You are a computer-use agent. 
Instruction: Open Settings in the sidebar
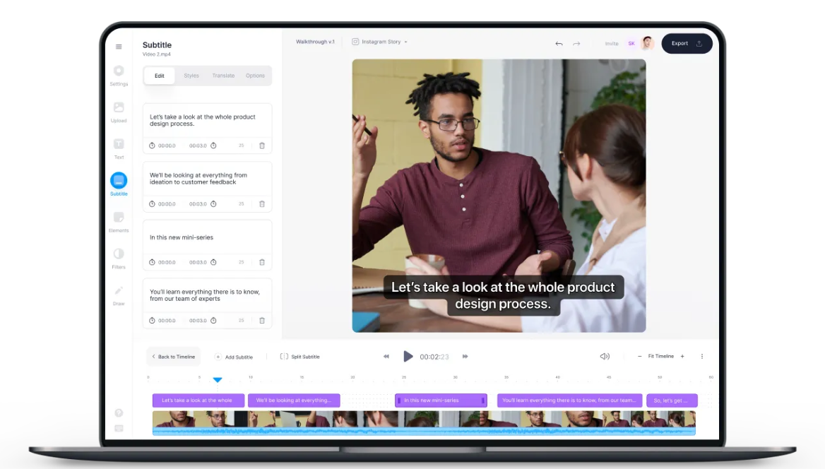(x=119, y=76)
